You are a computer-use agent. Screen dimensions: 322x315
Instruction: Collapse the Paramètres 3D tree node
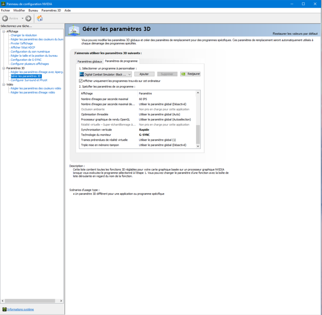click(x=4, y=68)
